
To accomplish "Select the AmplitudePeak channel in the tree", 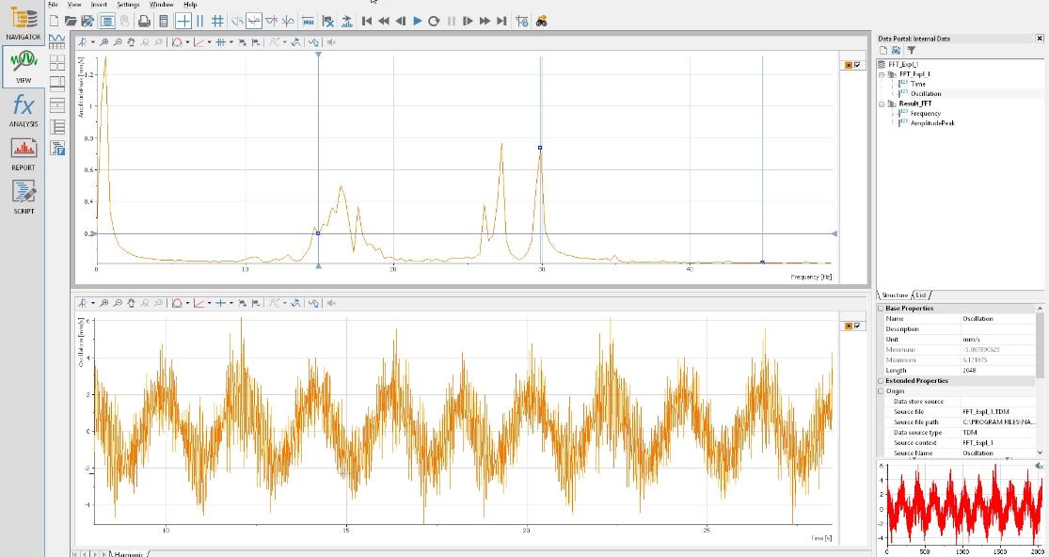I will (932, 123).
